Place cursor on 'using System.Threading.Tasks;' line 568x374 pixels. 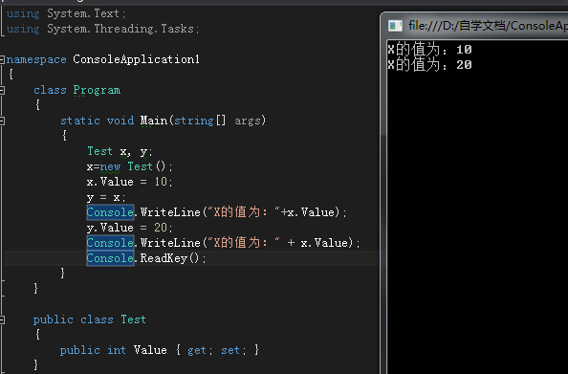(103, 29)
